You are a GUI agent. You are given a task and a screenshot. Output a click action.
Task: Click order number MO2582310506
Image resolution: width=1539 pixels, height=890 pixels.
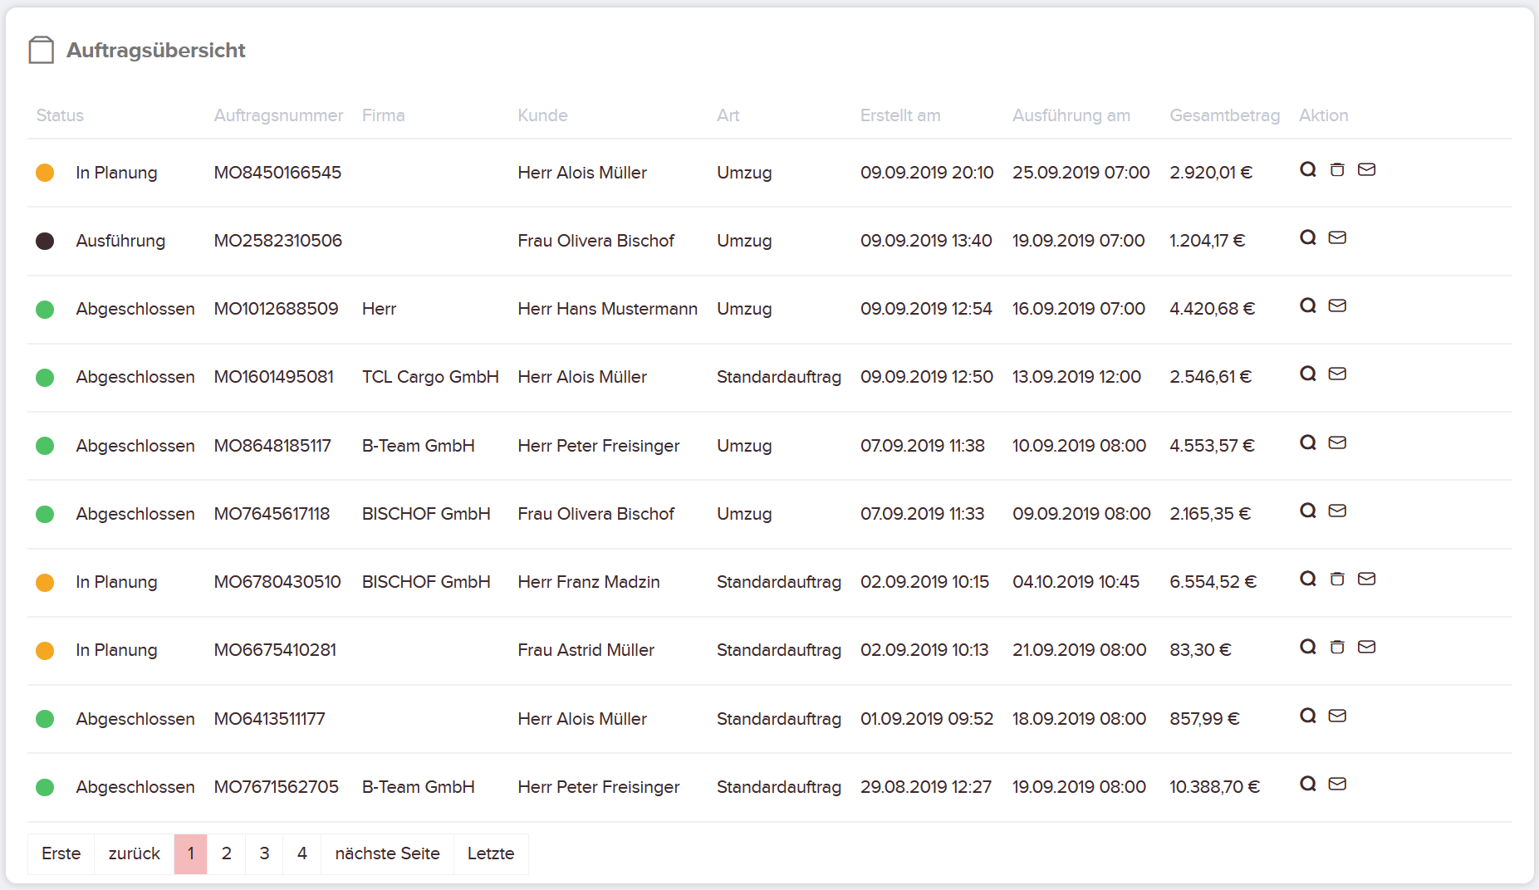click(x=278, y=241)
